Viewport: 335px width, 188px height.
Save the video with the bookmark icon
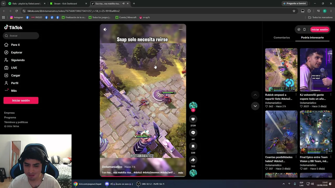pos(193,146)
